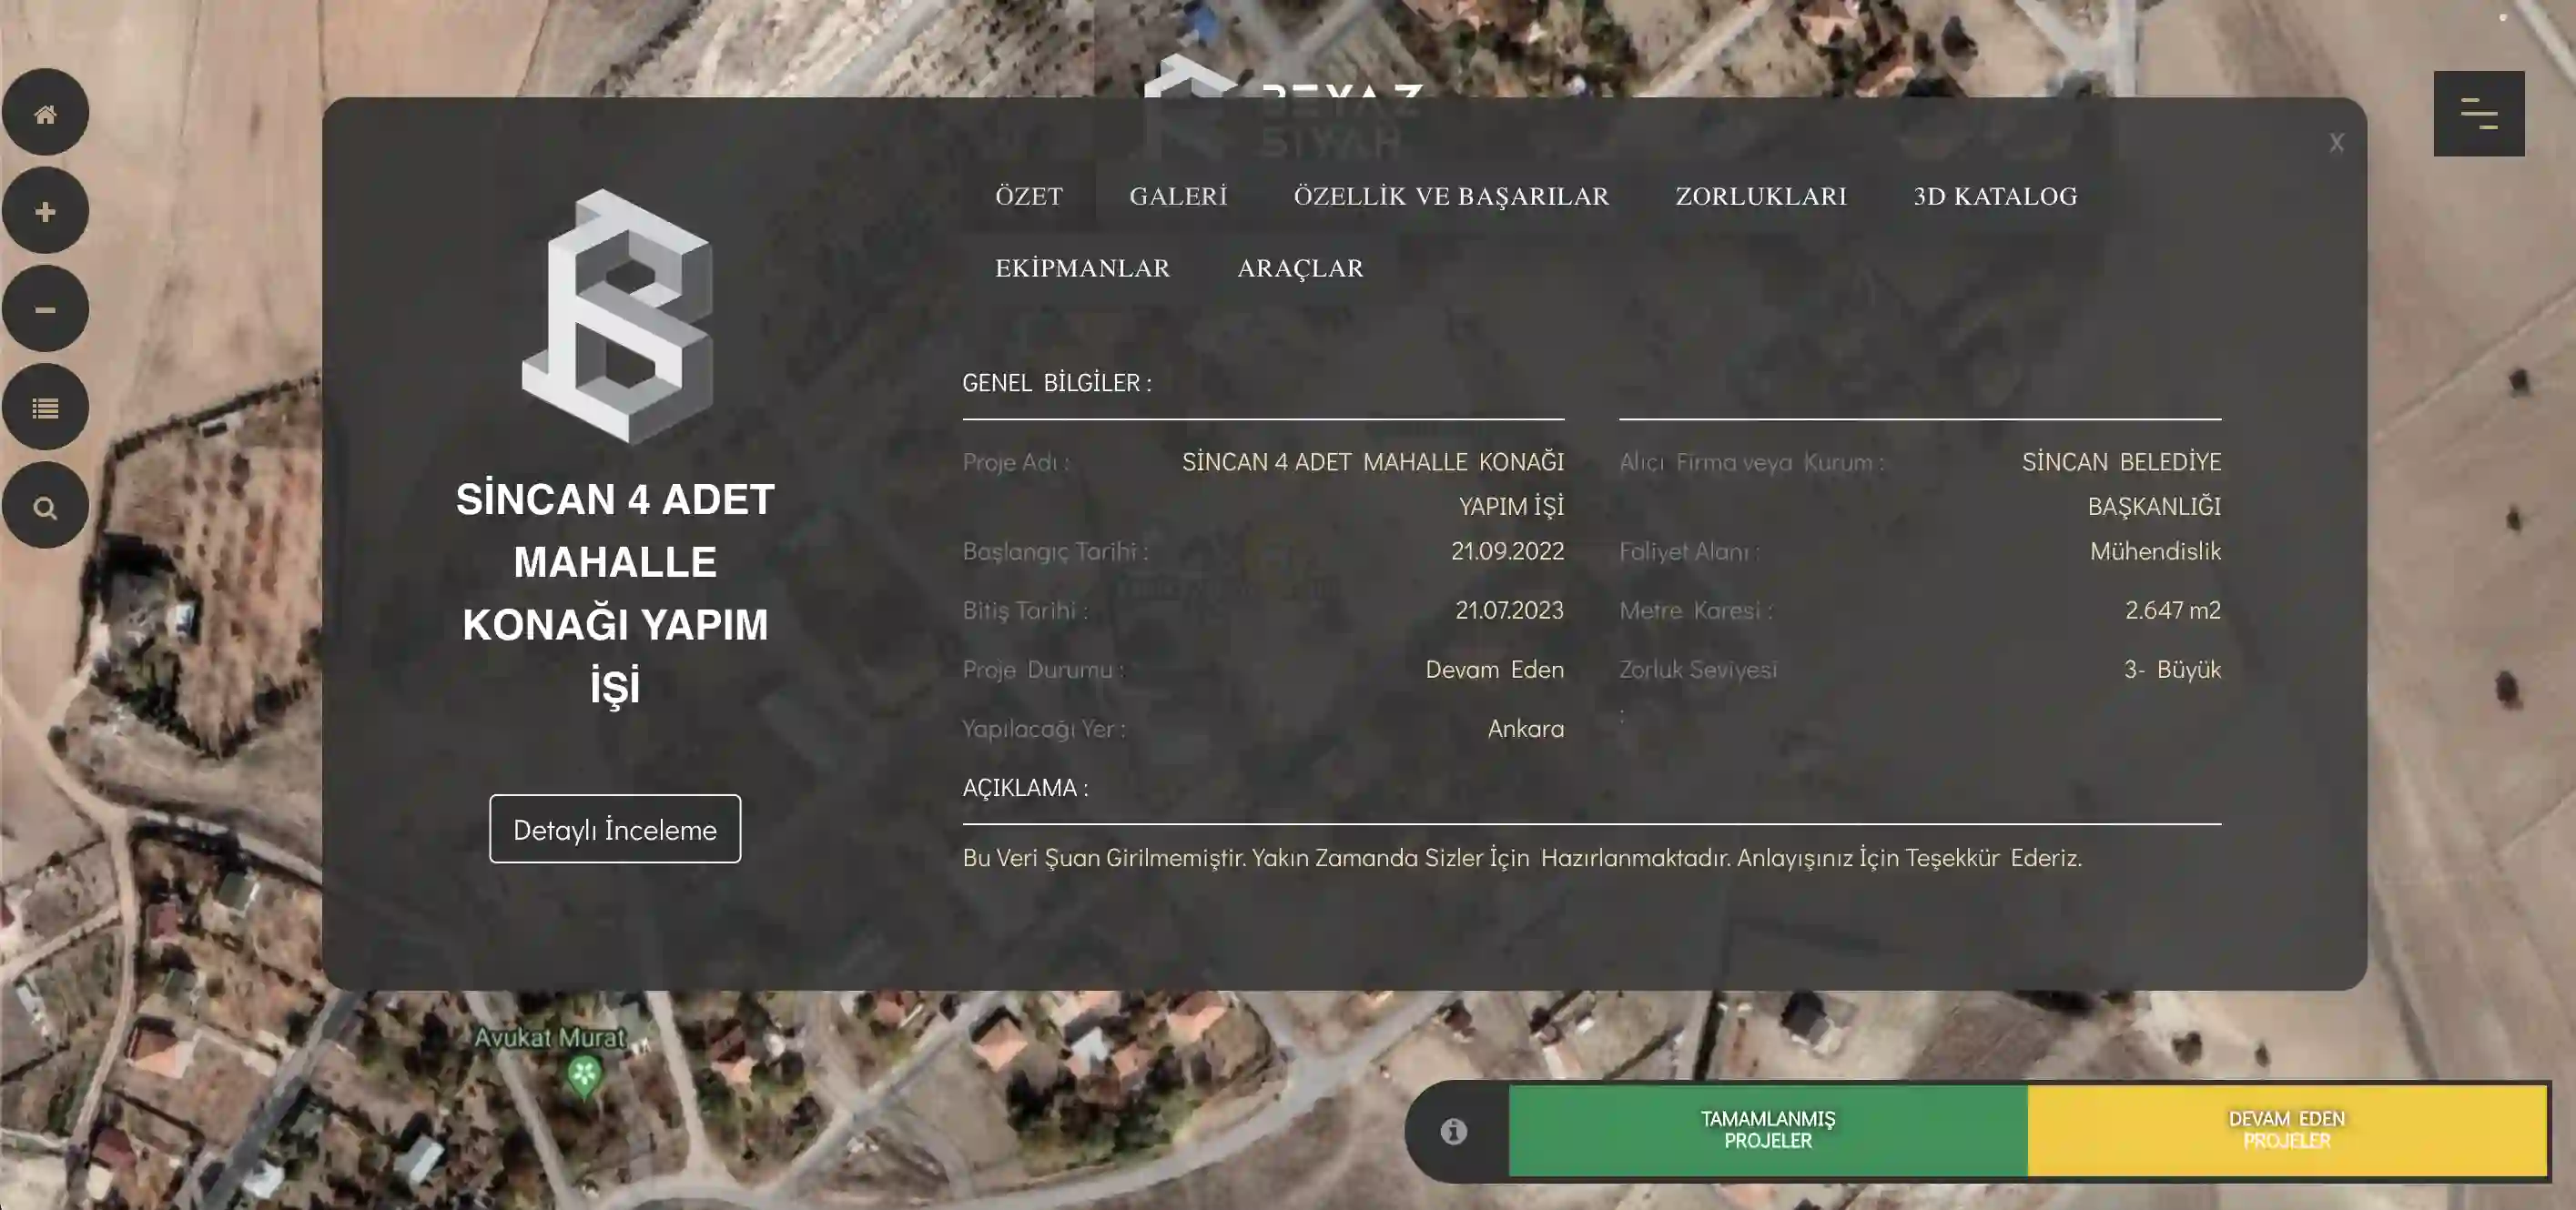Open the search magnifier icon
The height and width of the screenshot is (1210, 2576).
point(45,507)
